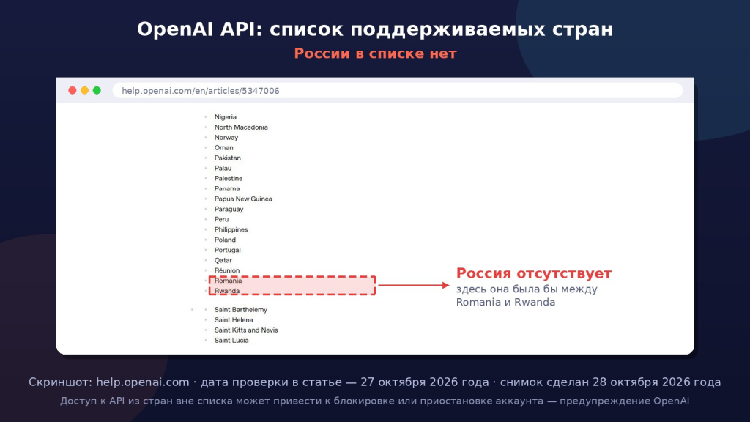Select the Palestine list entry
Image resolution: width=750 pixels, height=422 pixels.
[x=229, y=179]
